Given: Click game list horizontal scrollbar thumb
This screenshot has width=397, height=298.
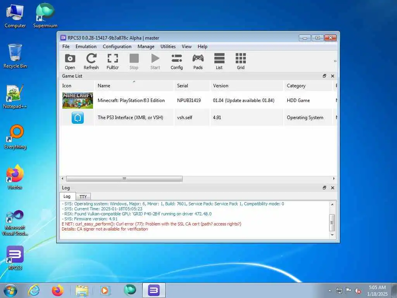Looking at the screenshot, I should click(124, 178).
